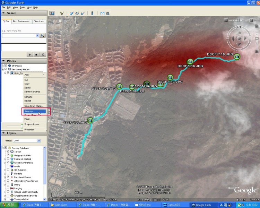Screen dimensions: 260x208
Task: Choose Properties in the context menu
Action: 34,130
